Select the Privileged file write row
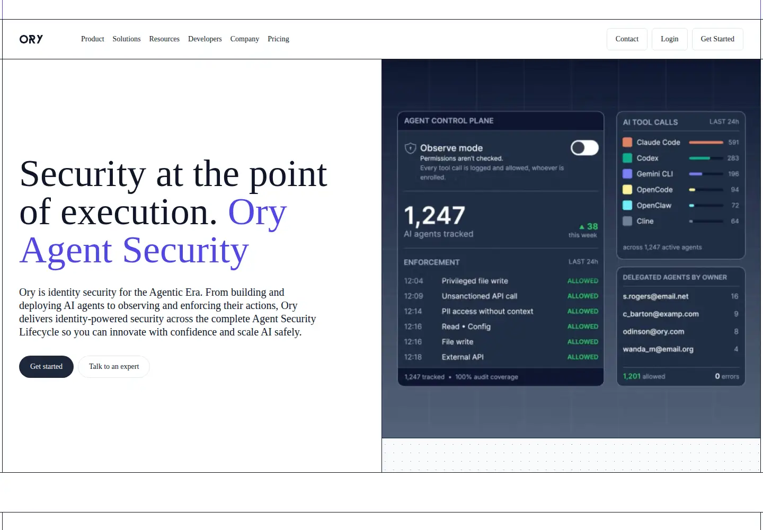The width and height of the screenshot is (763, 530). (501, 281)
